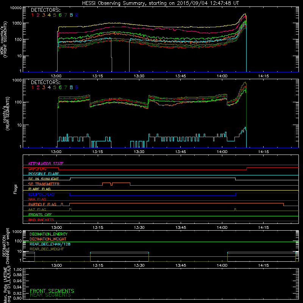Select green detector 6 in front segments legend
The width and height of the screenshot is (303, 303).
point(60,15)
